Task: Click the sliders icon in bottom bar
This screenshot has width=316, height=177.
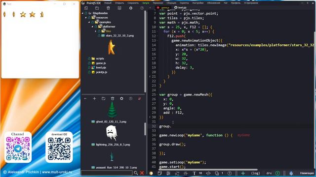Action: coord(168,173)
